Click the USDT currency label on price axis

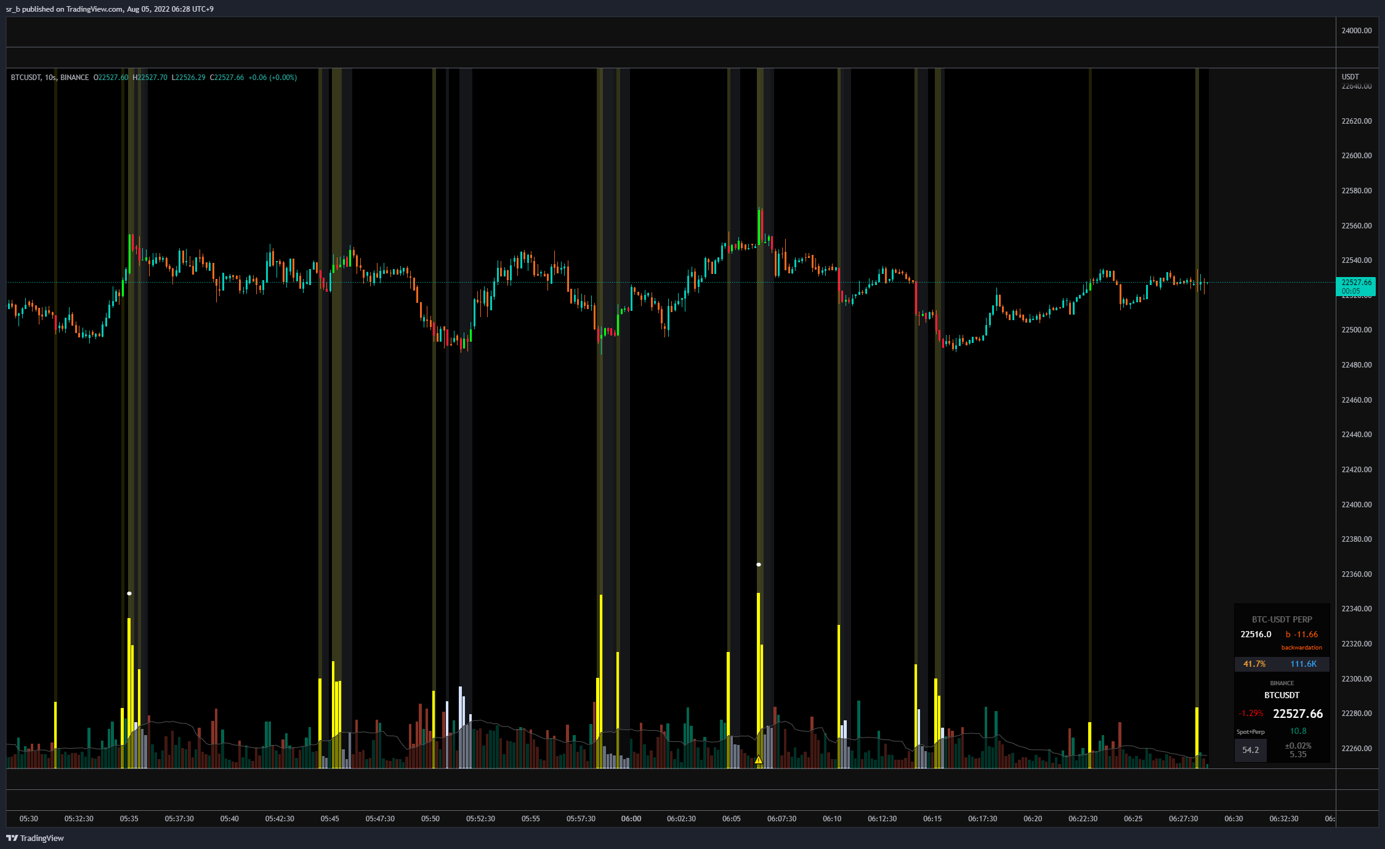tap(1351, 77)
